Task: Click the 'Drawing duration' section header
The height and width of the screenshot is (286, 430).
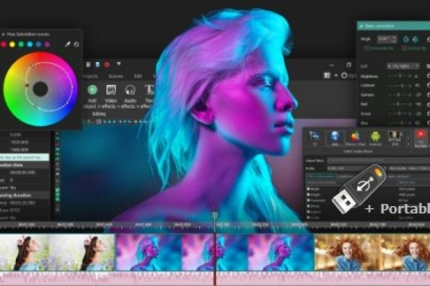Action: pyautogui.click(x=24, y=196)
